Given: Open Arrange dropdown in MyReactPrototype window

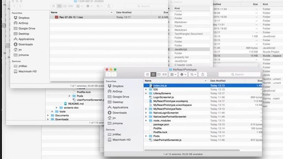Looking at the screenshot, I should coord(173,75).
